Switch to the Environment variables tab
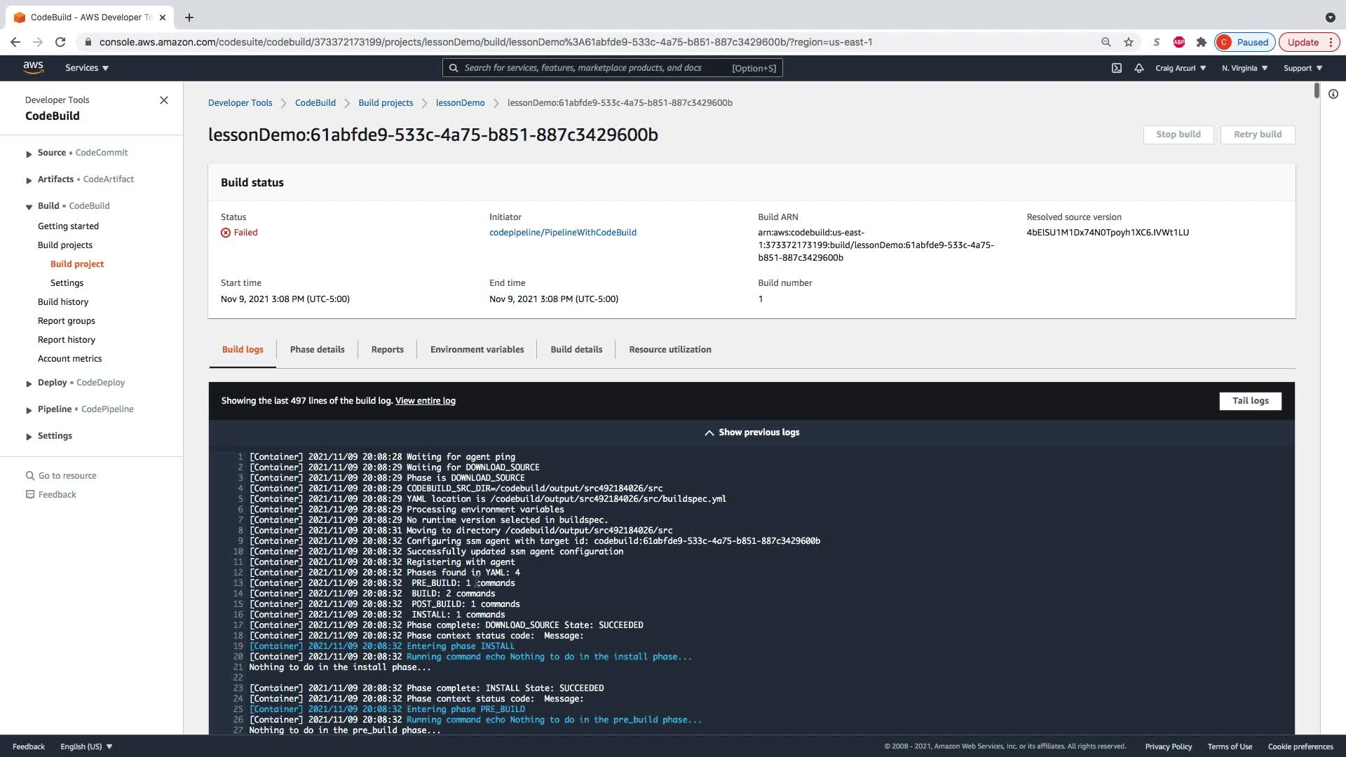Screen dimensions: 1346x757 point(477,350)
